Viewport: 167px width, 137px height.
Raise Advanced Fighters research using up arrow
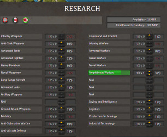pos(61,57)
